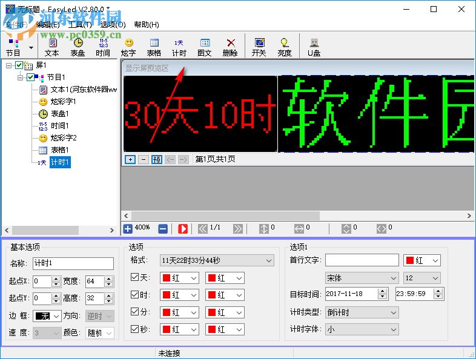Screen dimensions: 476x359
Task: Open the 节目 toolbar dropdown arrow
Action: 31,48
